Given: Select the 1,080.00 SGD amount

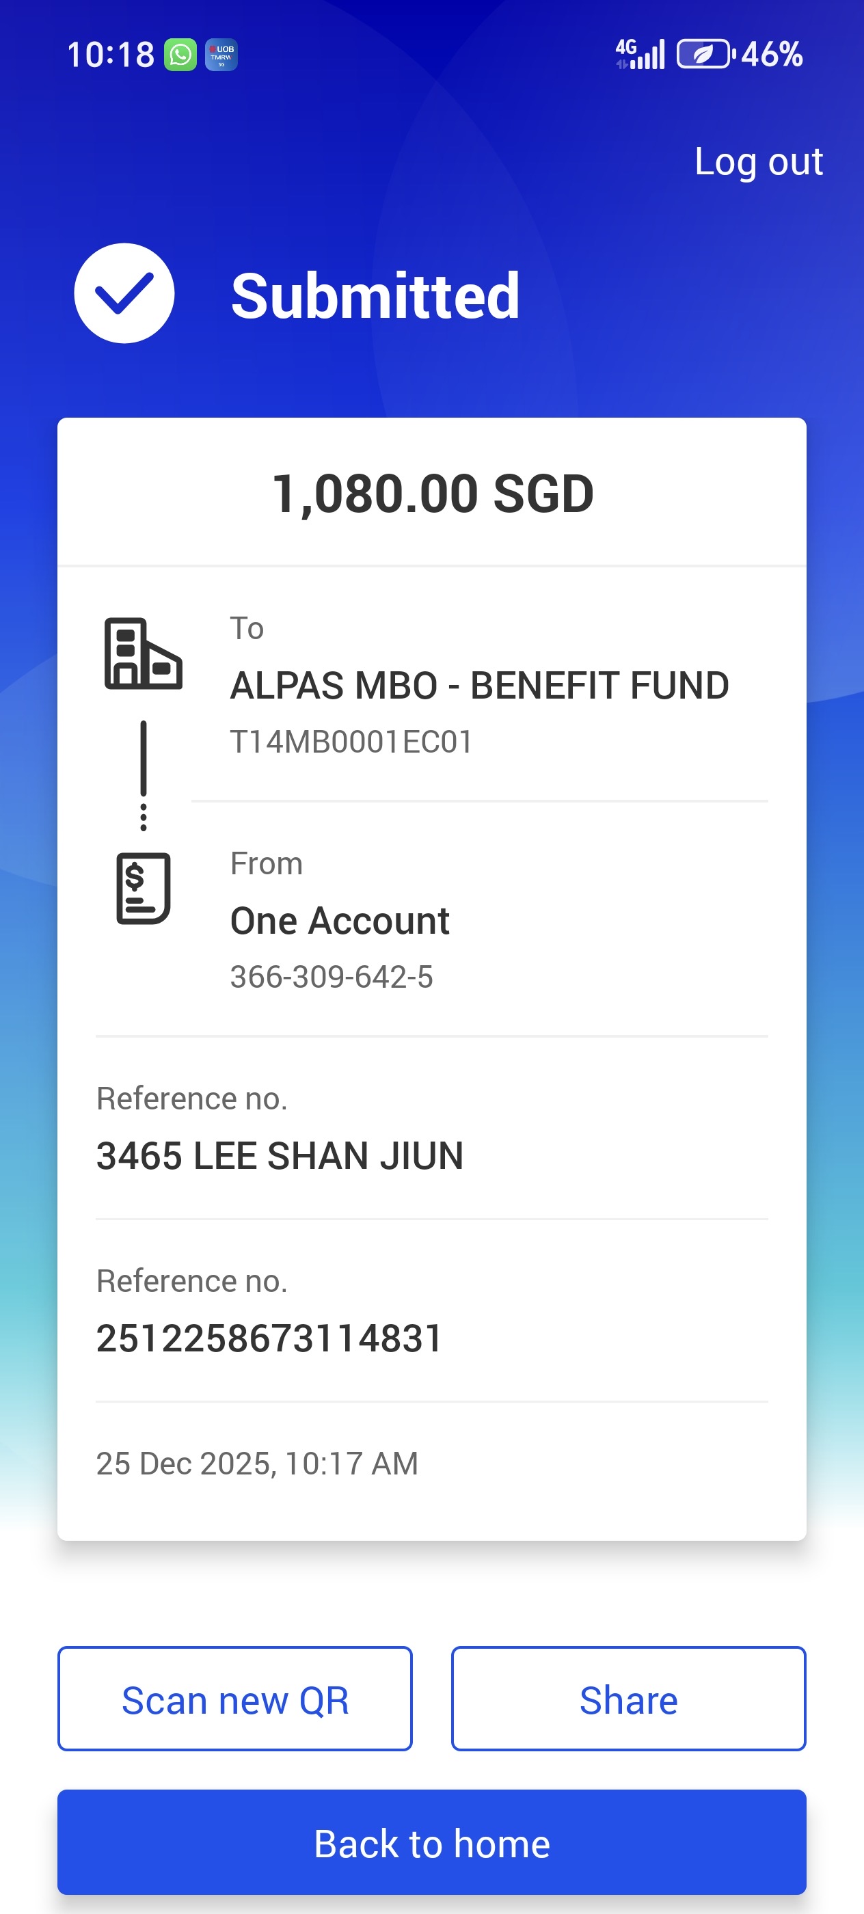Looking at the screenshot, I should (433, 494).
